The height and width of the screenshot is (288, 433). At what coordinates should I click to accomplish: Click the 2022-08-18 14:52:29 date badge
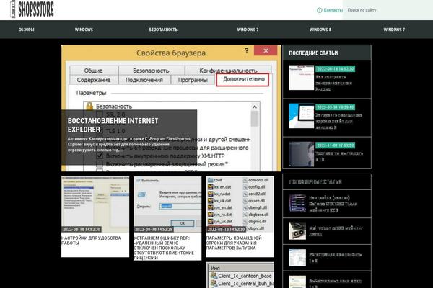coord(154,229)
